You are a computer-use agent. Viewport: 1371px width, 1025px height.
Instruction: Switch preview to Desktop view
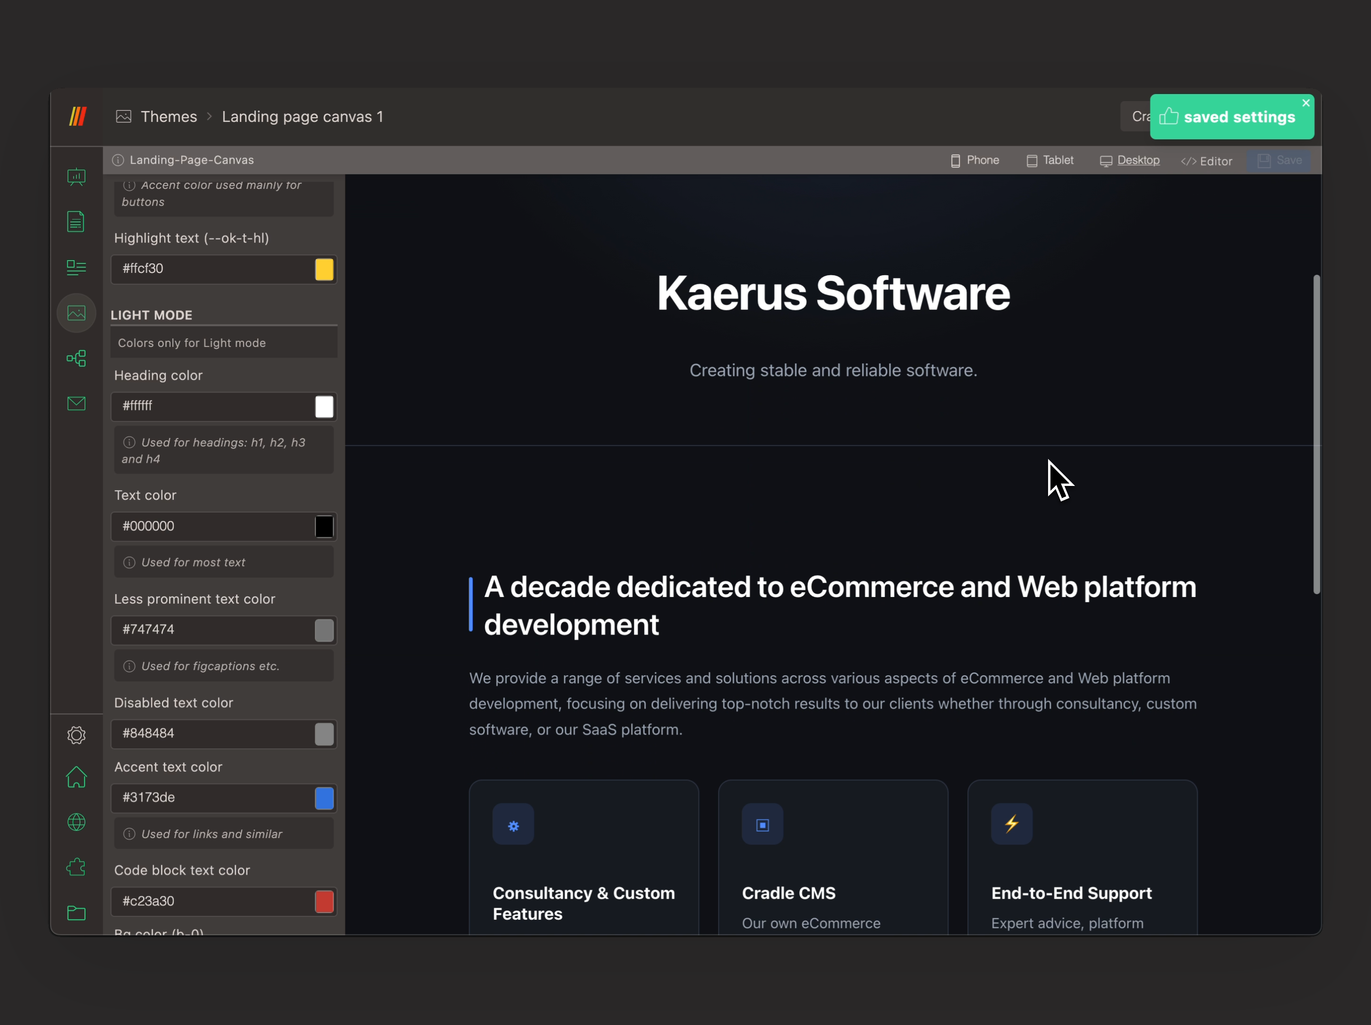[x=1130, y=160]
